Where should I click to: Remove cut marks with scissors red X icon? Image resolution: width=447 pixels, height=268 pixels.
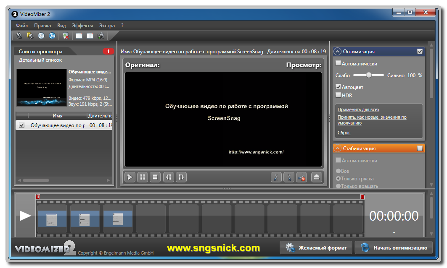tap(302, 177)
